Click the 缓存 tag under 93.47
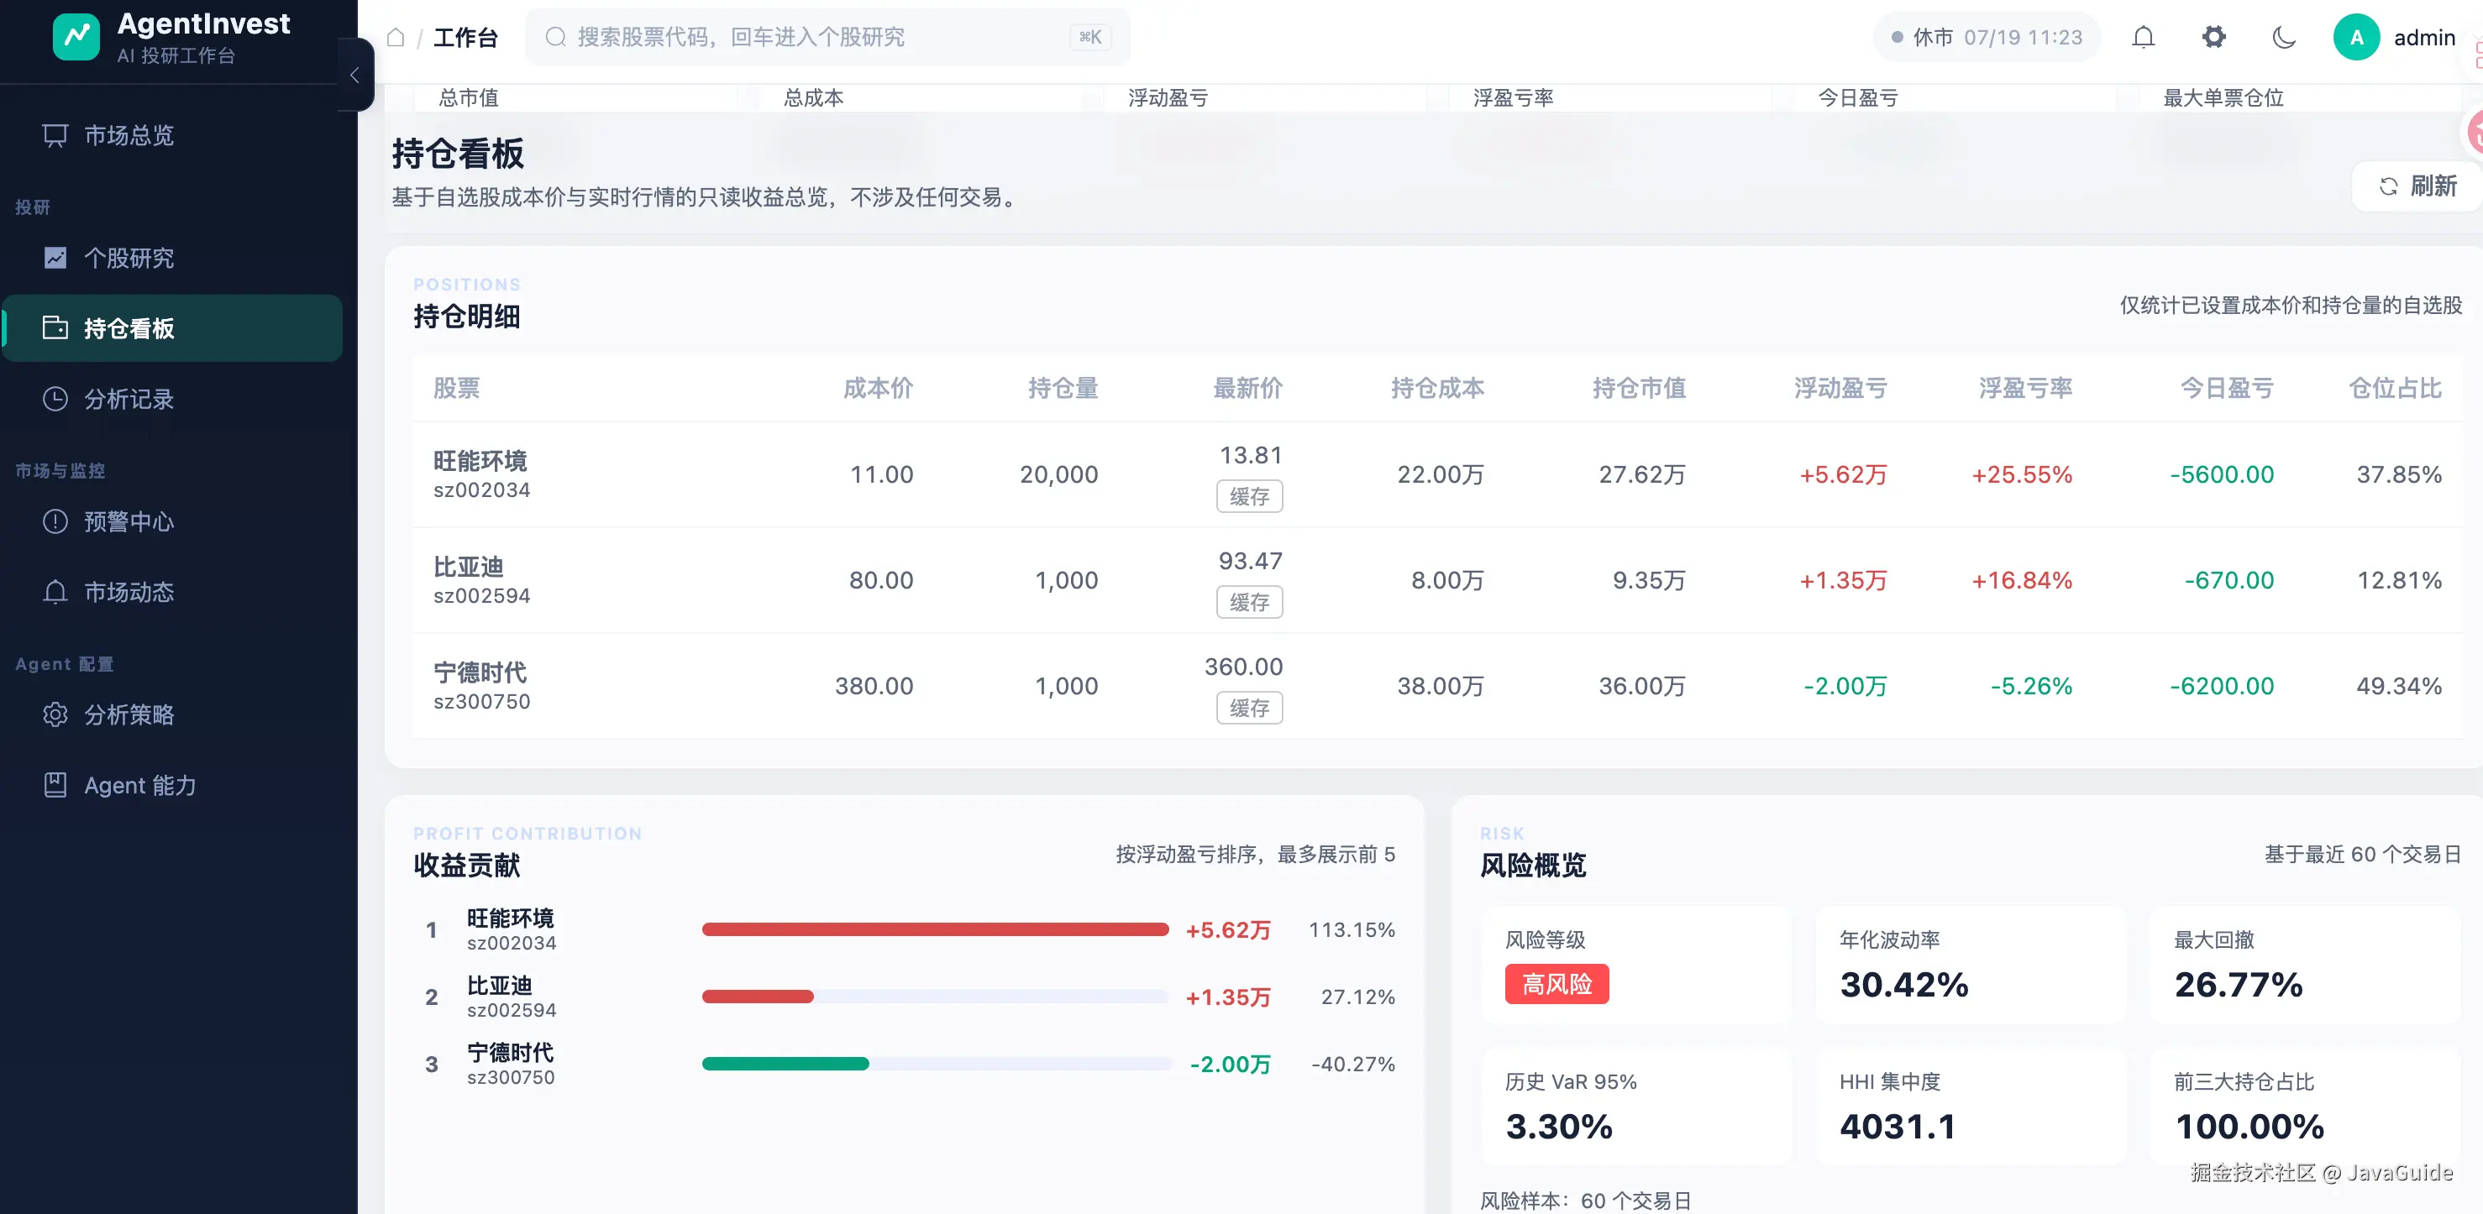 pos(1249,602)
